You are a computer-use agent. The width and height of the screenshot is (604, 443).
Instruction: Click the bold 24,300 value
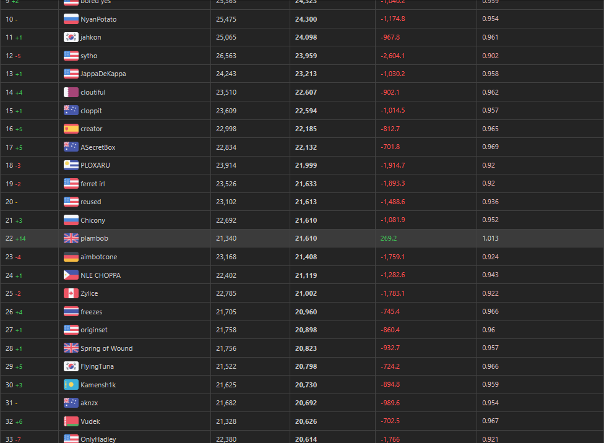(306, 19)
